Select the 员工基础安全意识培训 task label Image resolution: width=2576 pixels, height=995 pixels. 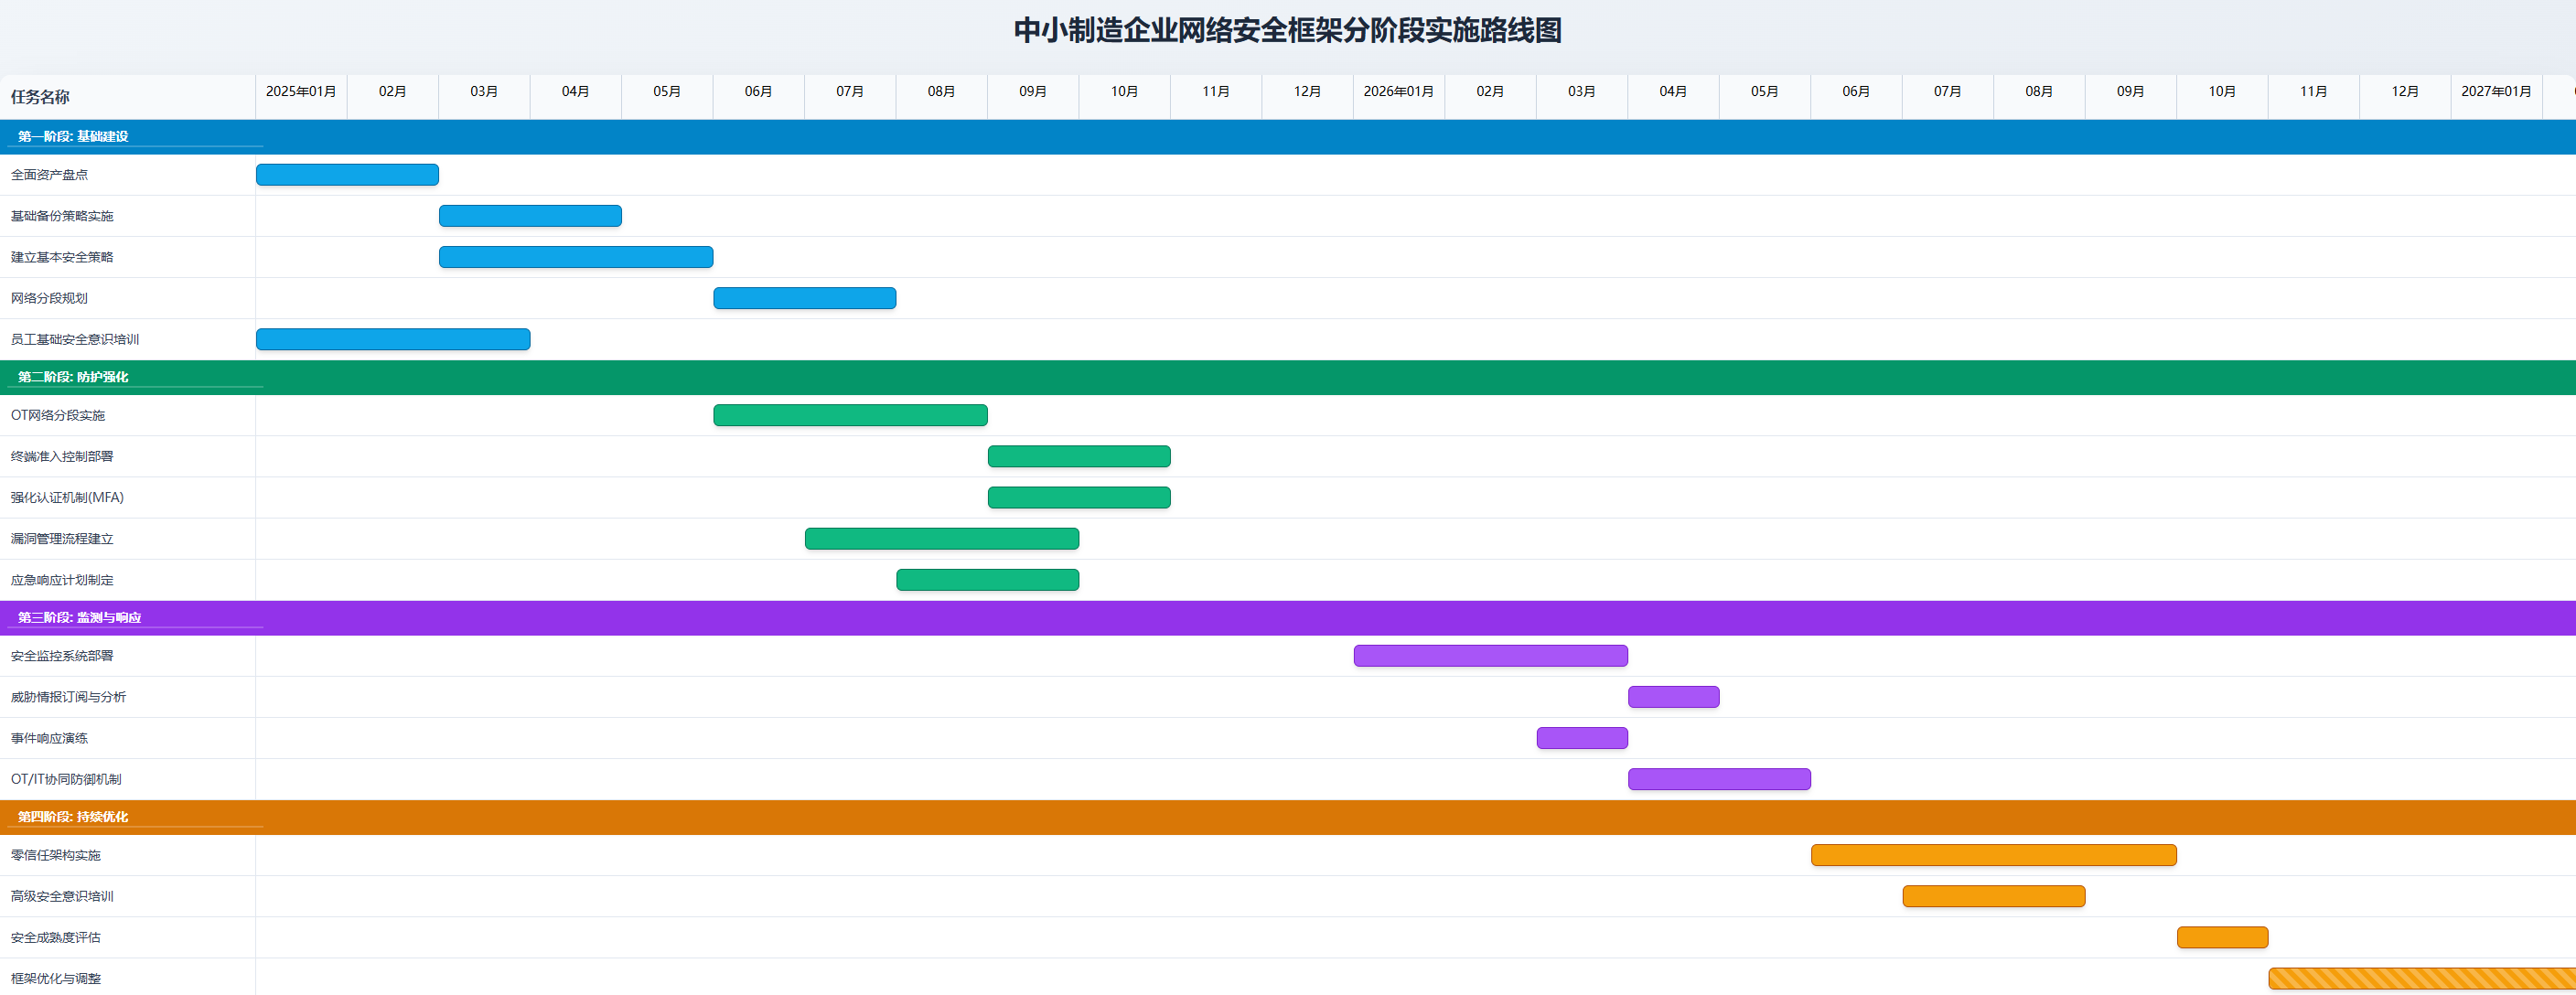point(75,339)
